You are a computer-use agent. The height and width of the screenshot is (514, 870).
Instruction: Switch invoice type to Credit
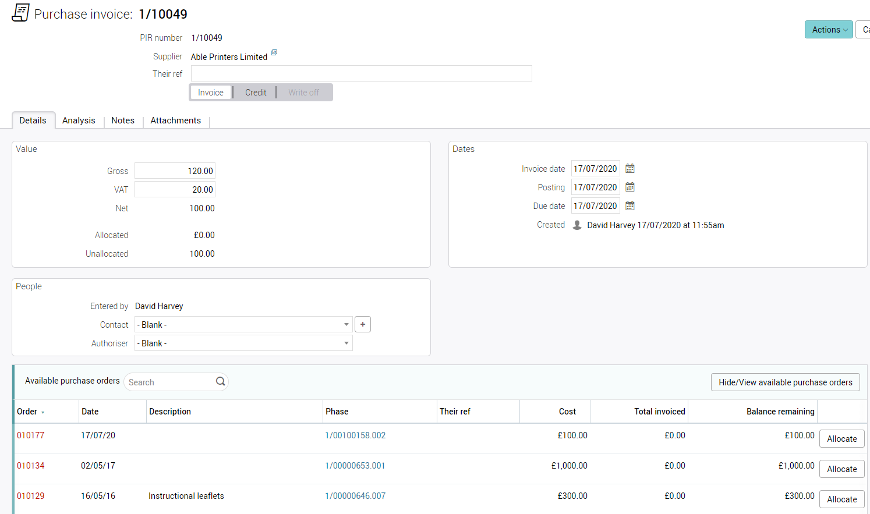click(x=255, y=93)
